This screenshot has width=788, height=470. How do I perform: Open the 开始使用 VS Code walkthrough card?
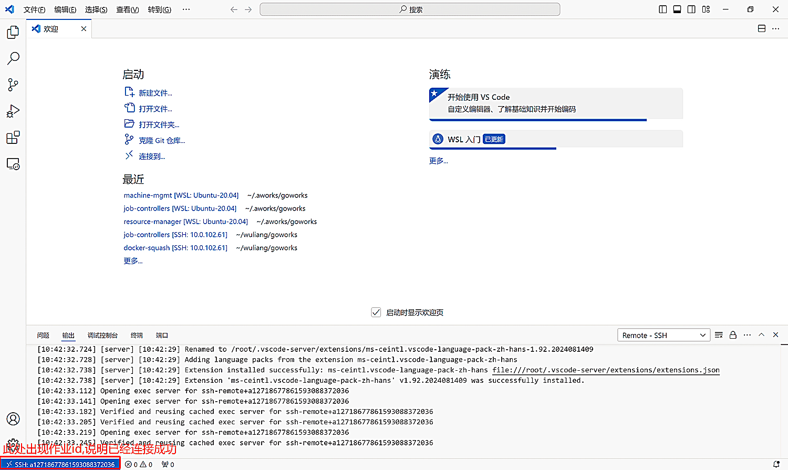coord(556,103)
